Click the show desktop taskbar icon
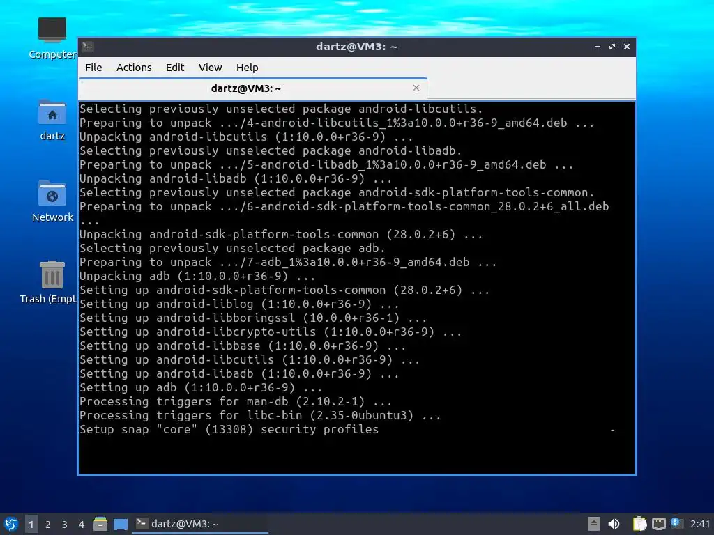The image size is (714, 535). click(x=121, y=524)
